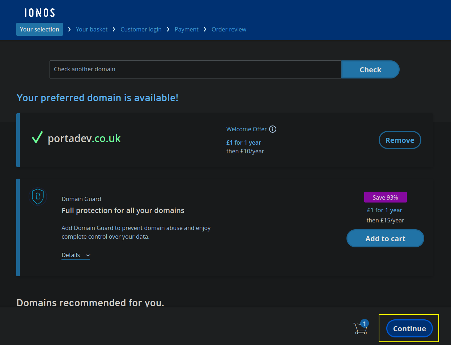Image resolution: width=451 pixels, height=345 pixels.
Task: Go to Your basket step
Action: (x=92, y=29)
